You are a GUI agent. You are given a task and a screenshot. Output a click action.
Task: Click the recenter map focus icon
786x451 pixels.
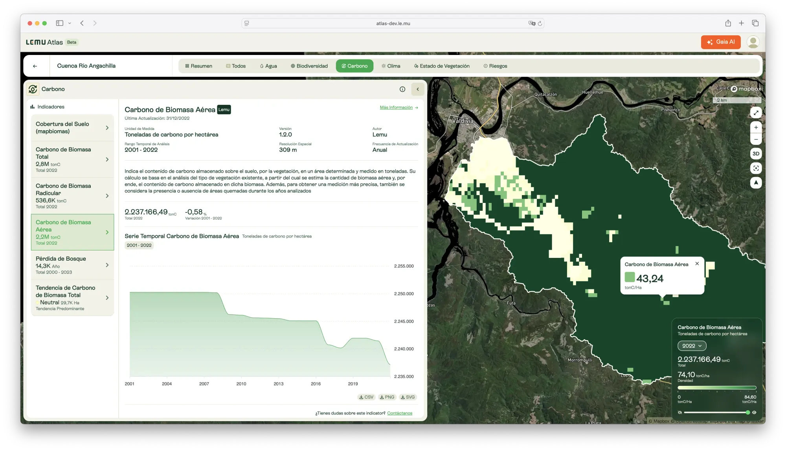pyautogui.click(x=756, y=168)
